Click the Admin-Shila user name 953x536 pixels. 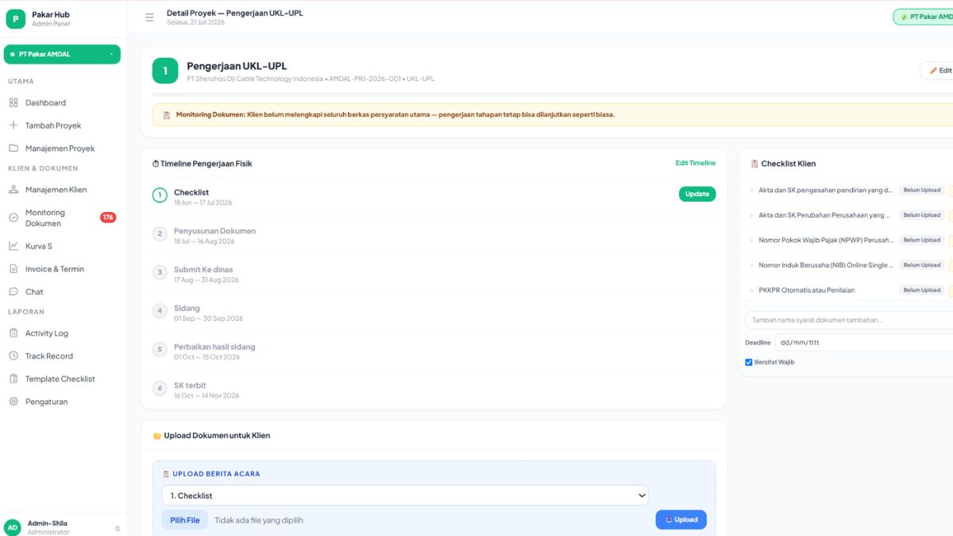point(48,523)
